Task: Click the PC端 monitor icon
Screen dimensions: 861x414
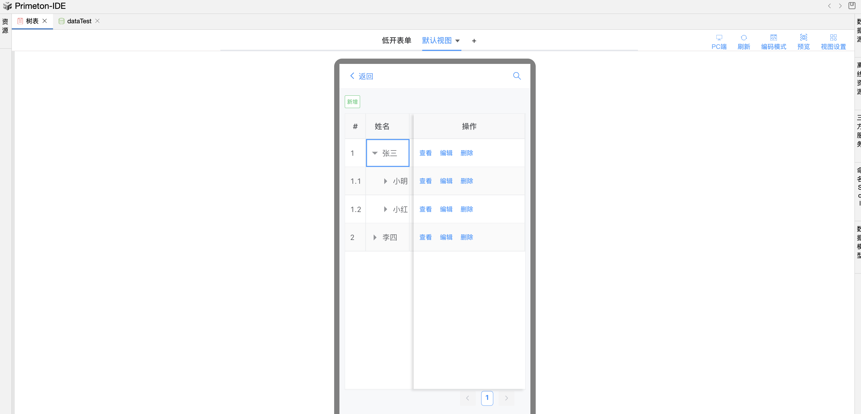Action: pos(719,37)
